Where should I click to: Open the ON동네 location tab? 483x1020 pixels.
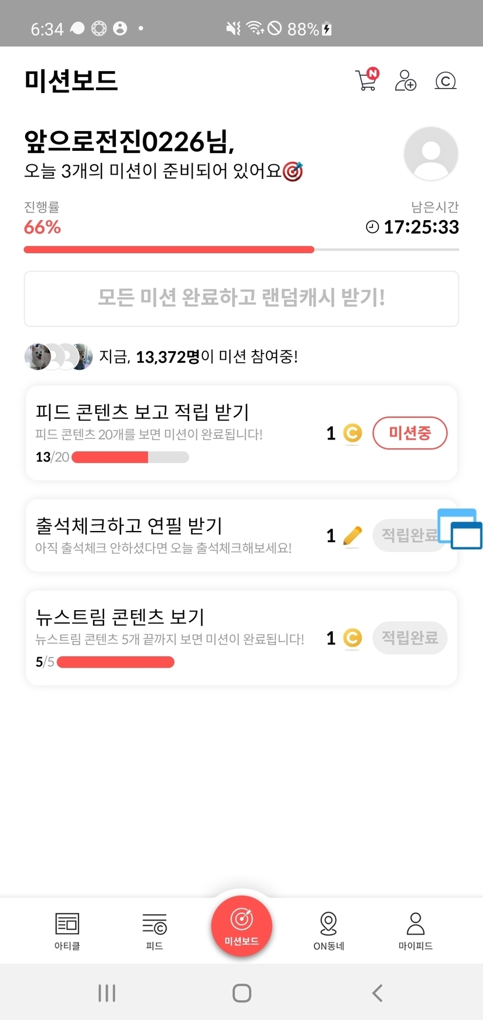click(329, 930)
